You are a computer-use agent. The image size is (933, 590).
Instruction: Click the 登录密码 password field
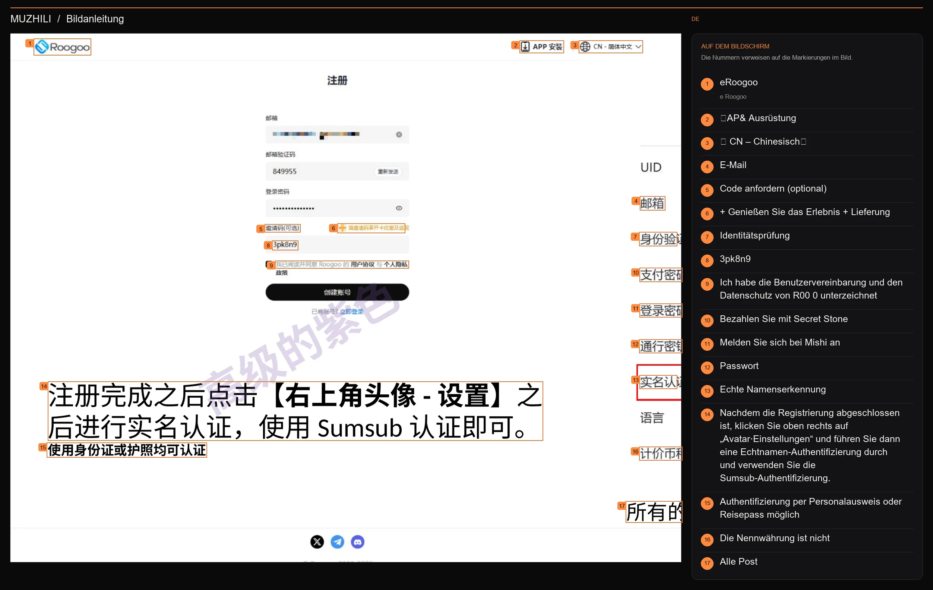[x=337, y=208]
